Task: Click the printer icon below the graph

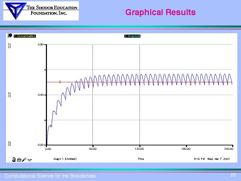Action: point(18,160)
